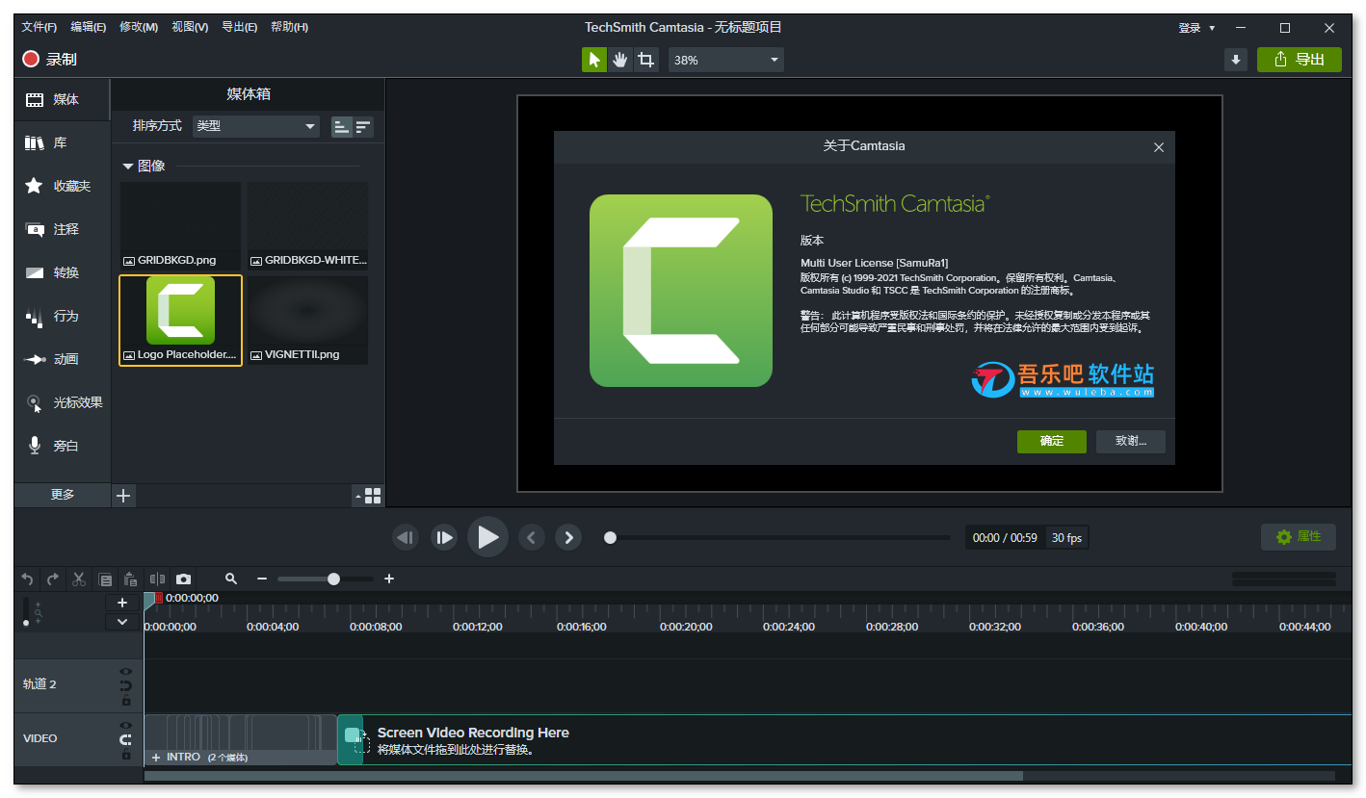Screen dimensions: 1366x798
Task: Jump to next clip with right chevron
Action: point(568,537)
